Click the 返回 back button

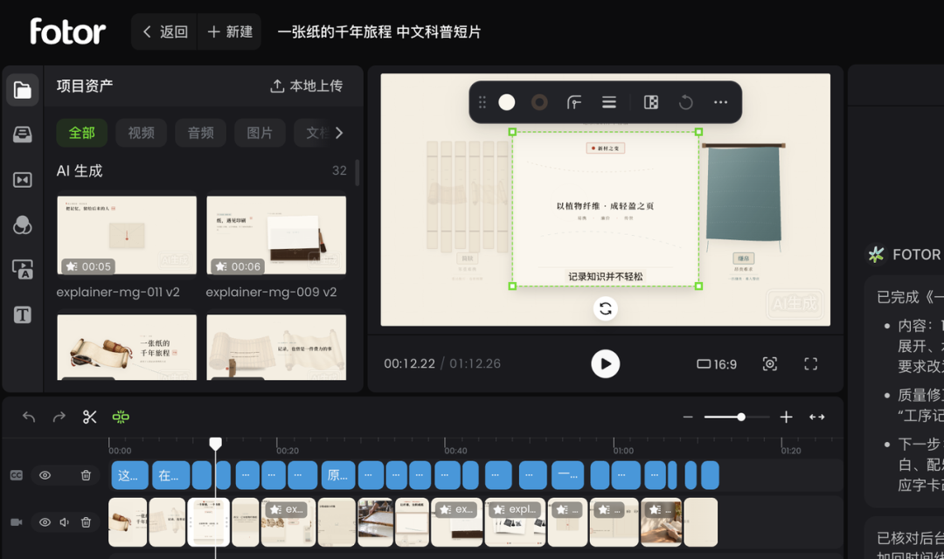click(x=165, y=32)
